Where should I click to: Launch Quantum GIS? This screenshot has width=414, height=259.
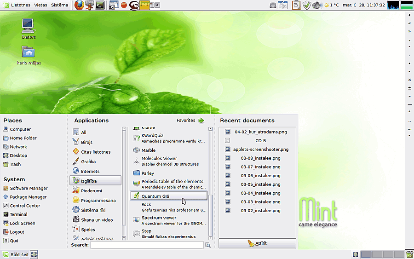coord(169,196)
